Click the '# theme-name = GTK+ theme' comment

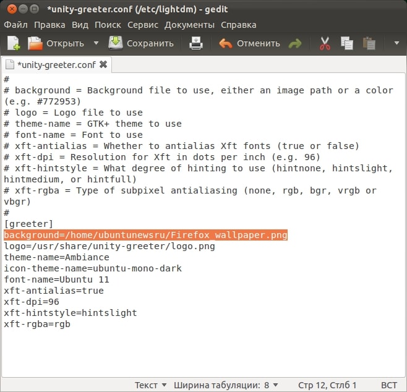pyautogui.click(x=93, y=124)
